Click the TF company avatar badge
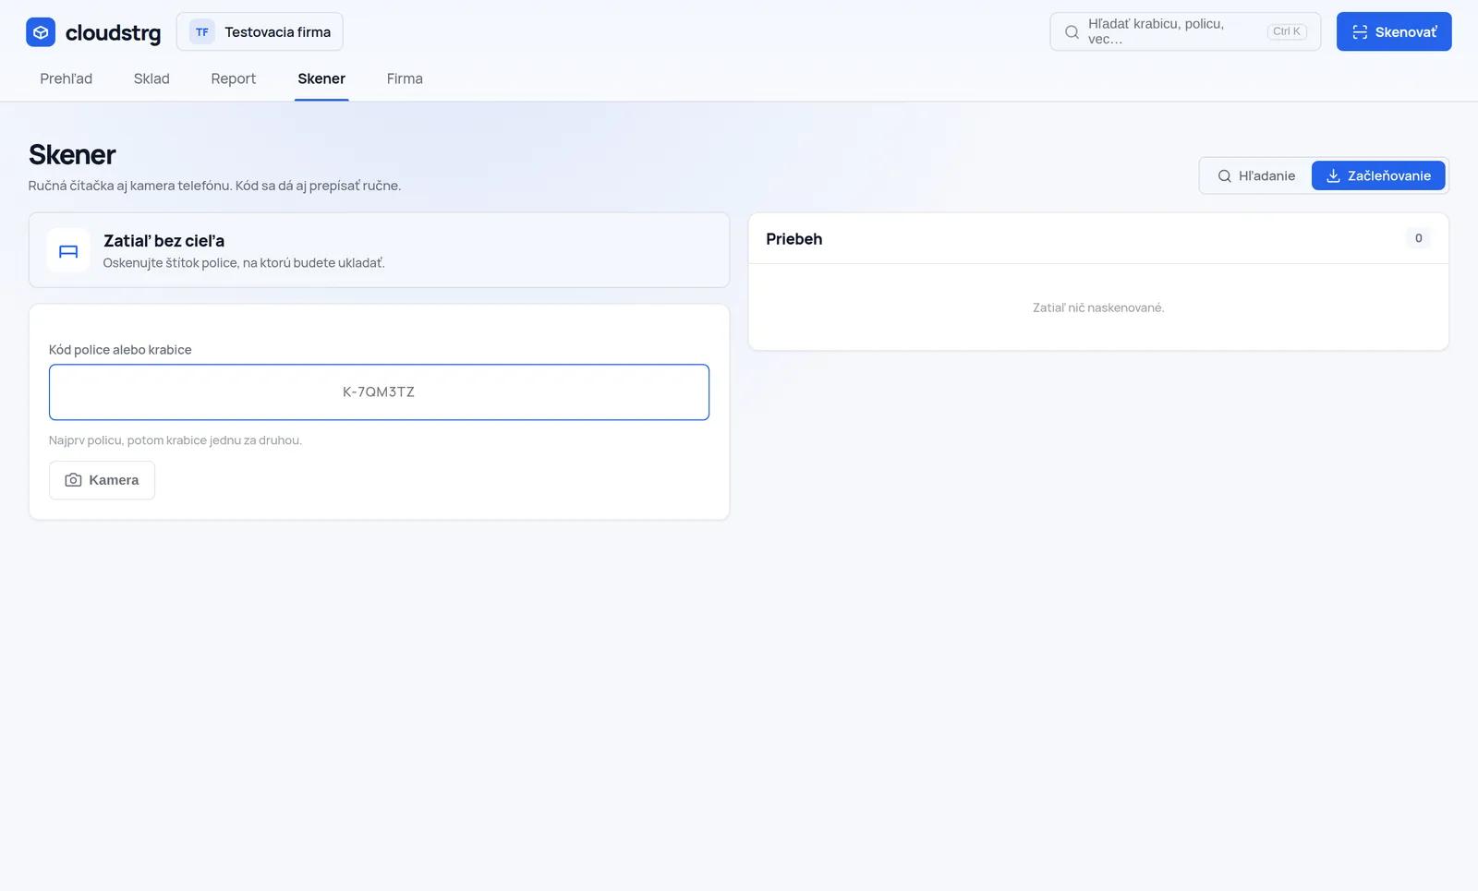Screen dimensions: 1478x891 point(202,32)
